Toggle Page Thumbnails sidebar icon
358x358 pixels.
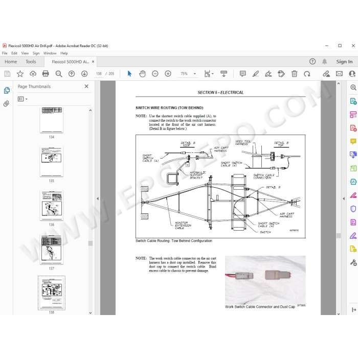coord(7,91)
